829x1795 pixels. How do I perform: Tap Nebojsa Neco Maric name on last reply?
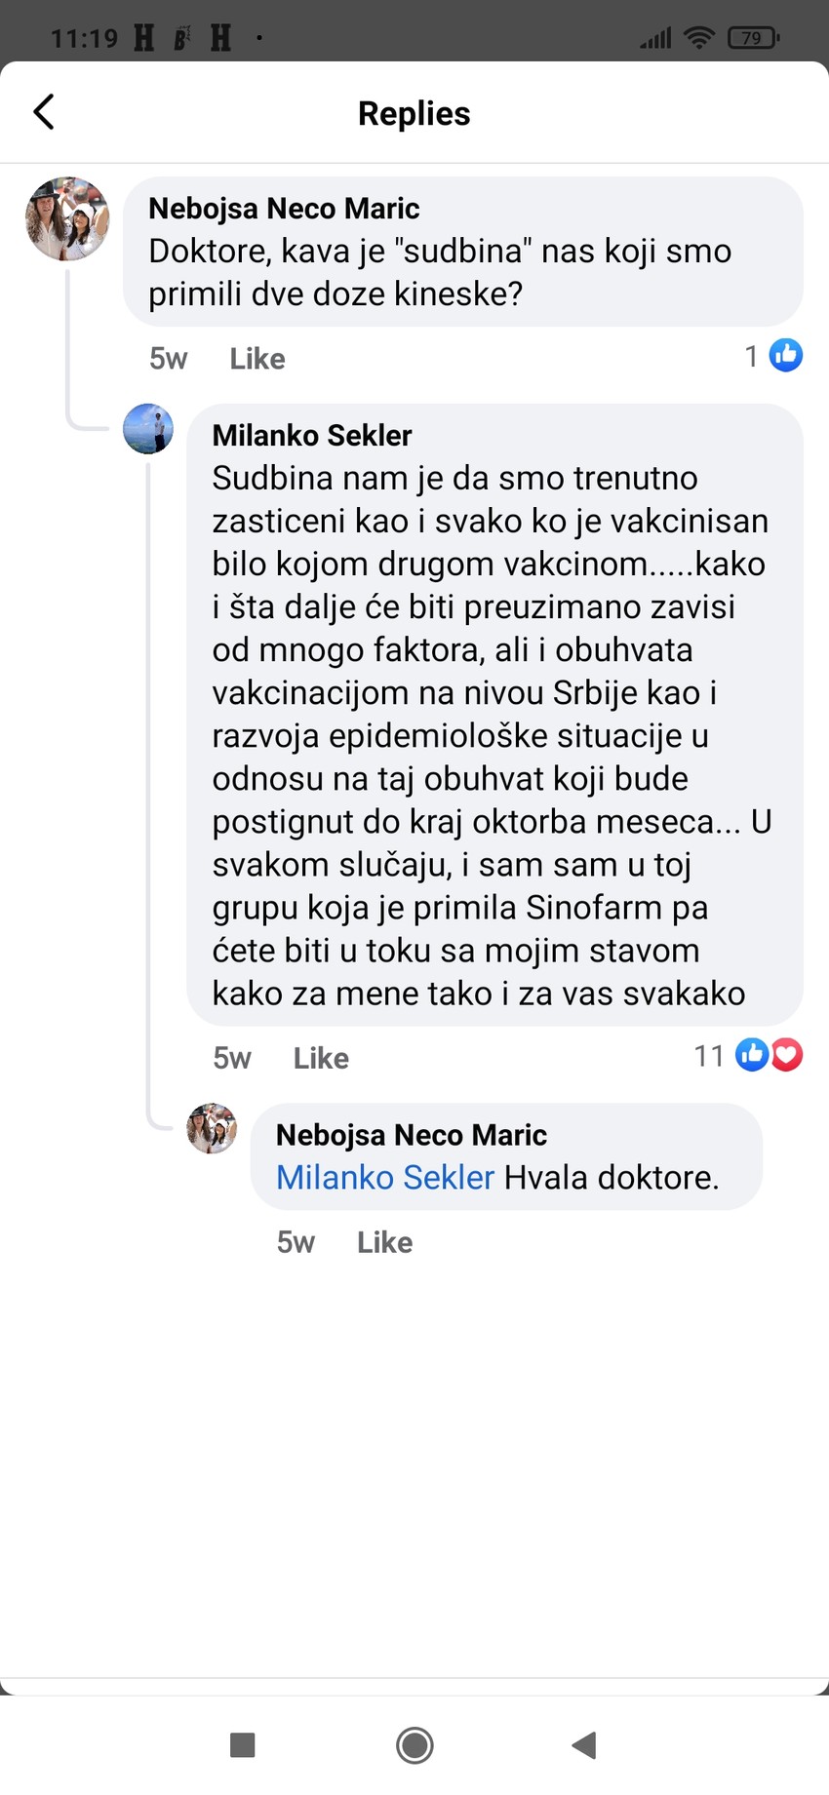pyautogui.click(x=412, y=1135)
